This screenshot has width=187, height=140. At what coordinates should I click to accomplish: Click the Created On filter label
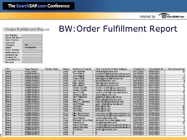[11, 57]
